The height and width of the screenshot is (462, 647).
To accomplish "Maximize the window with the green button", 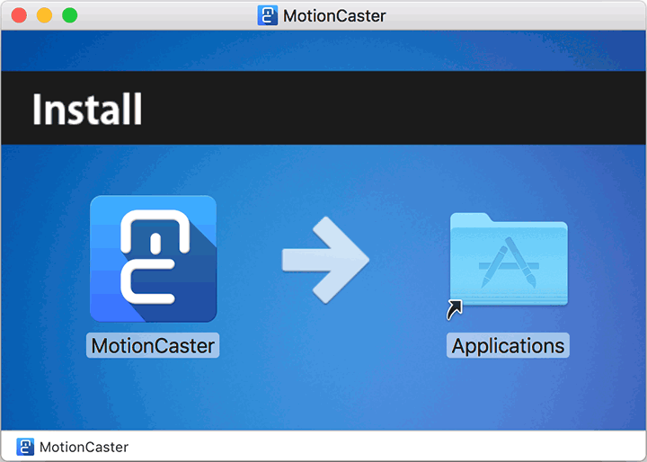I will pyautogui.click(x=70, y=15).
